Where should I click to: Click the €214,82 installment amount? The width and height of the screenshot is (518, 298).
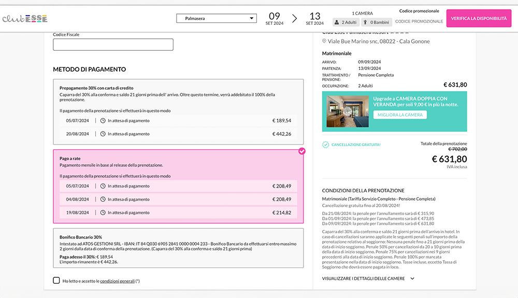pyautogui.click(x=282, y=212)
